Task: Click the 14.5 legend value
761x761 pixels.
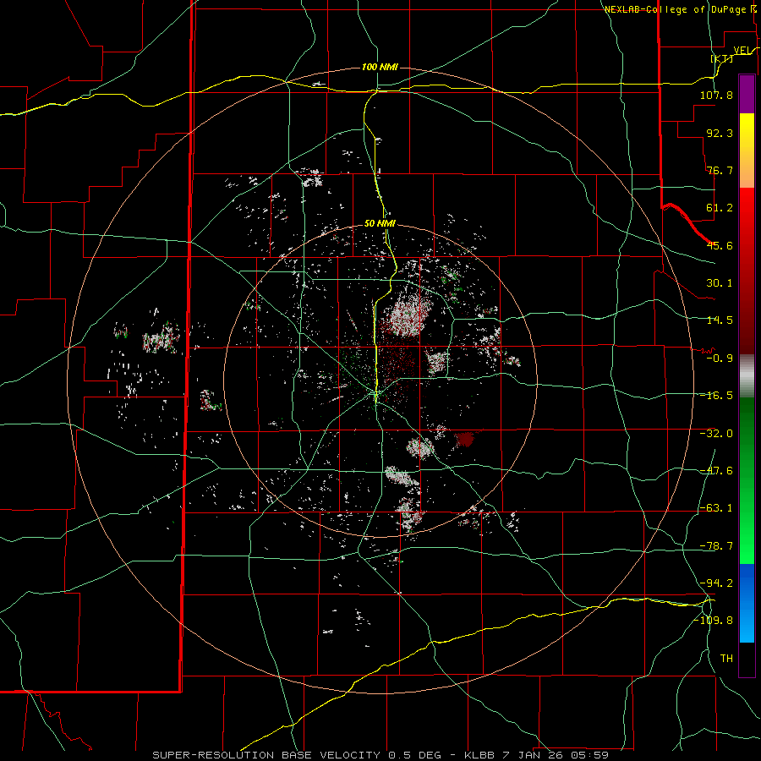Action: (720, 320)
